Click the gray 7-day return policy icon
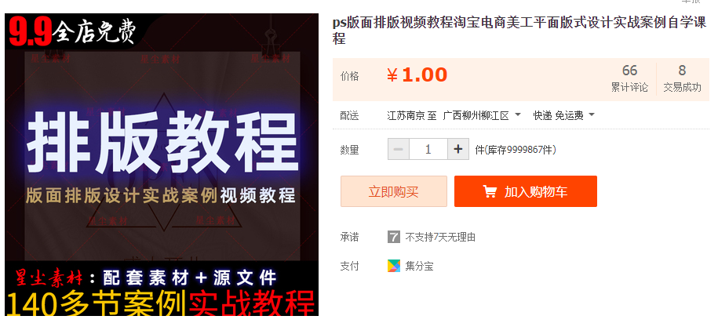The image size is (718, 334). [x=394, y=237]
